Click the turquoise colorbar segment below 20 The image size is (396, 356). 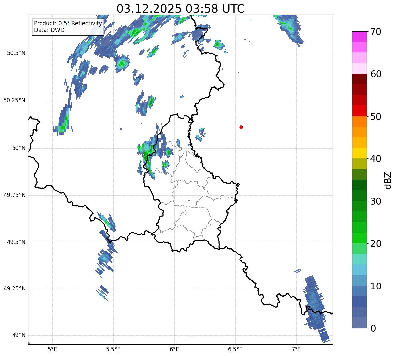point(359,259)
